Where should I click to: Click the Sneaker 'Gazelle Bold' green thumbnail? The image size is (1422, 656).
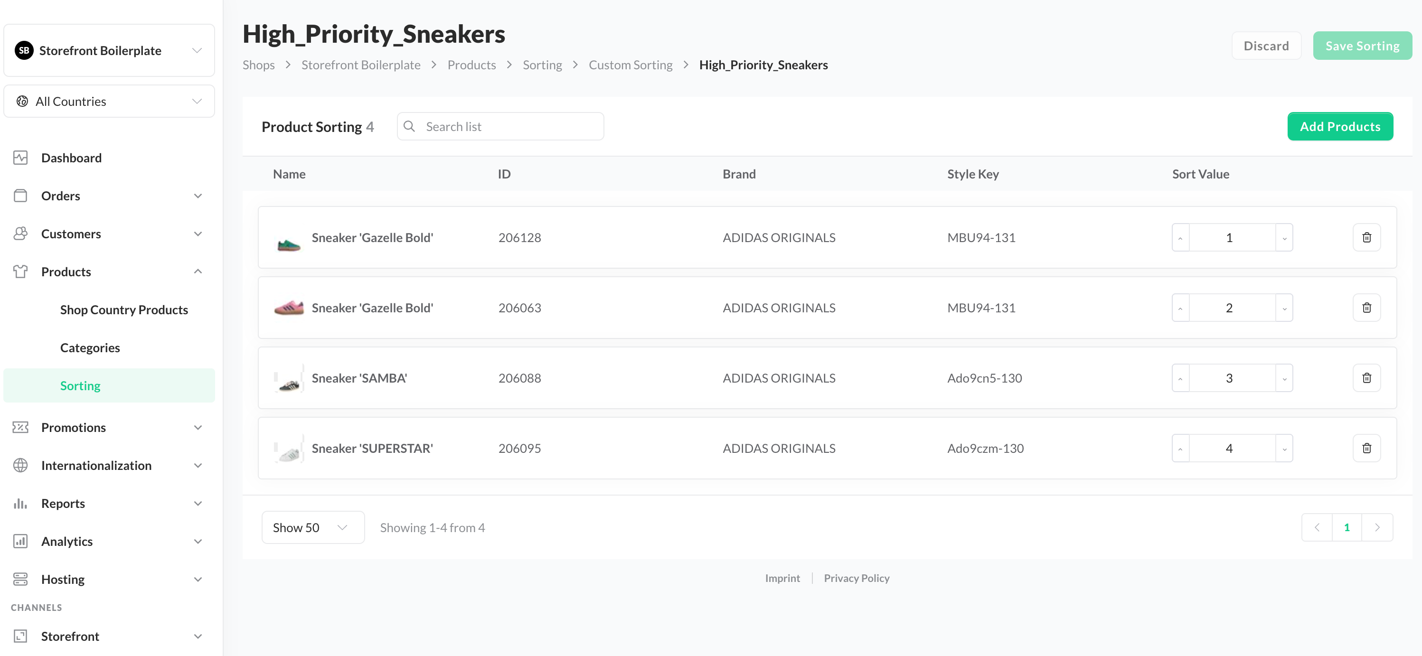pos(288,243)
